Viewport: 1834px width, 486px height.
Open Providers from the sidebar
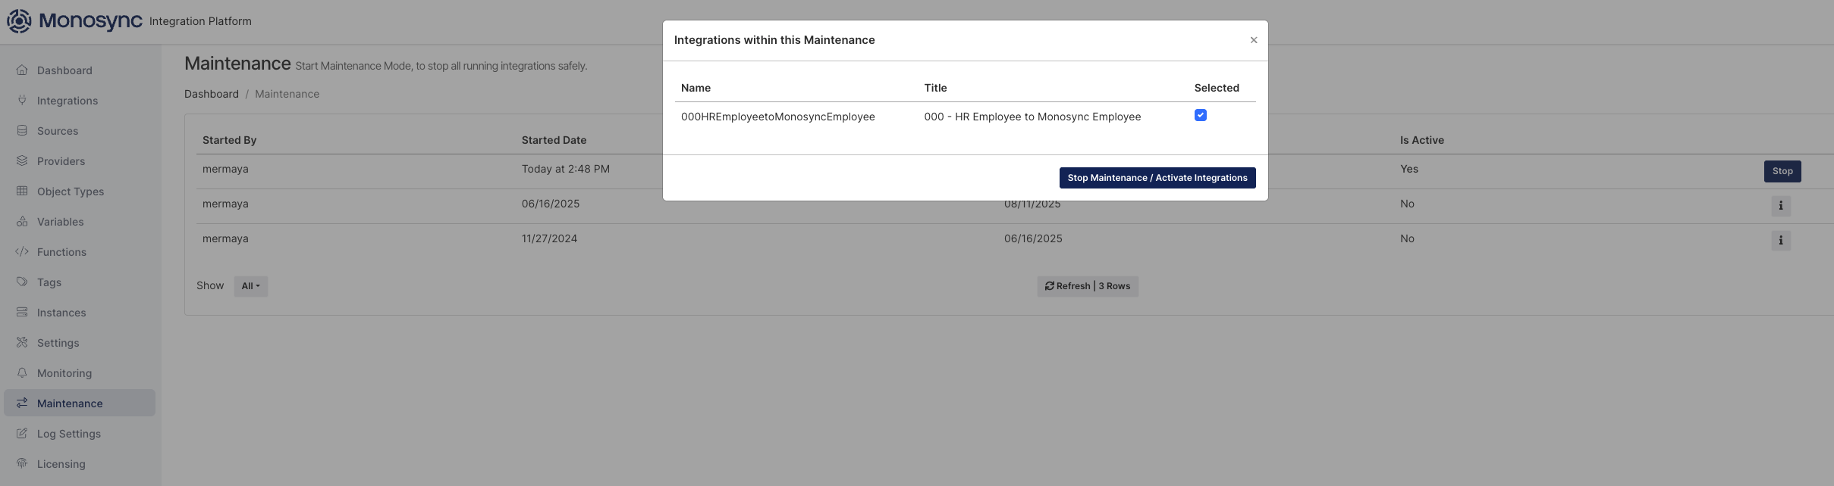pyautogui.click(x=61, y=161)
